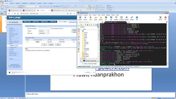The width and height of the screenshot is (176, 99).
Task: Click All button under Community Table
Action: pos(44,45)
